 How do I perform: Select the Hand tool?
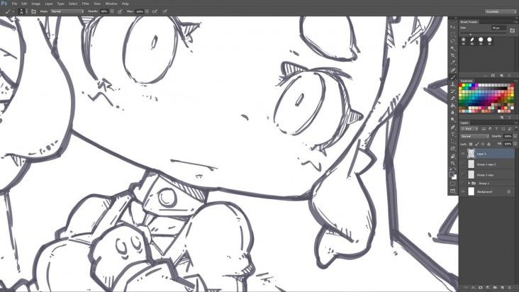tap(452, 156)
